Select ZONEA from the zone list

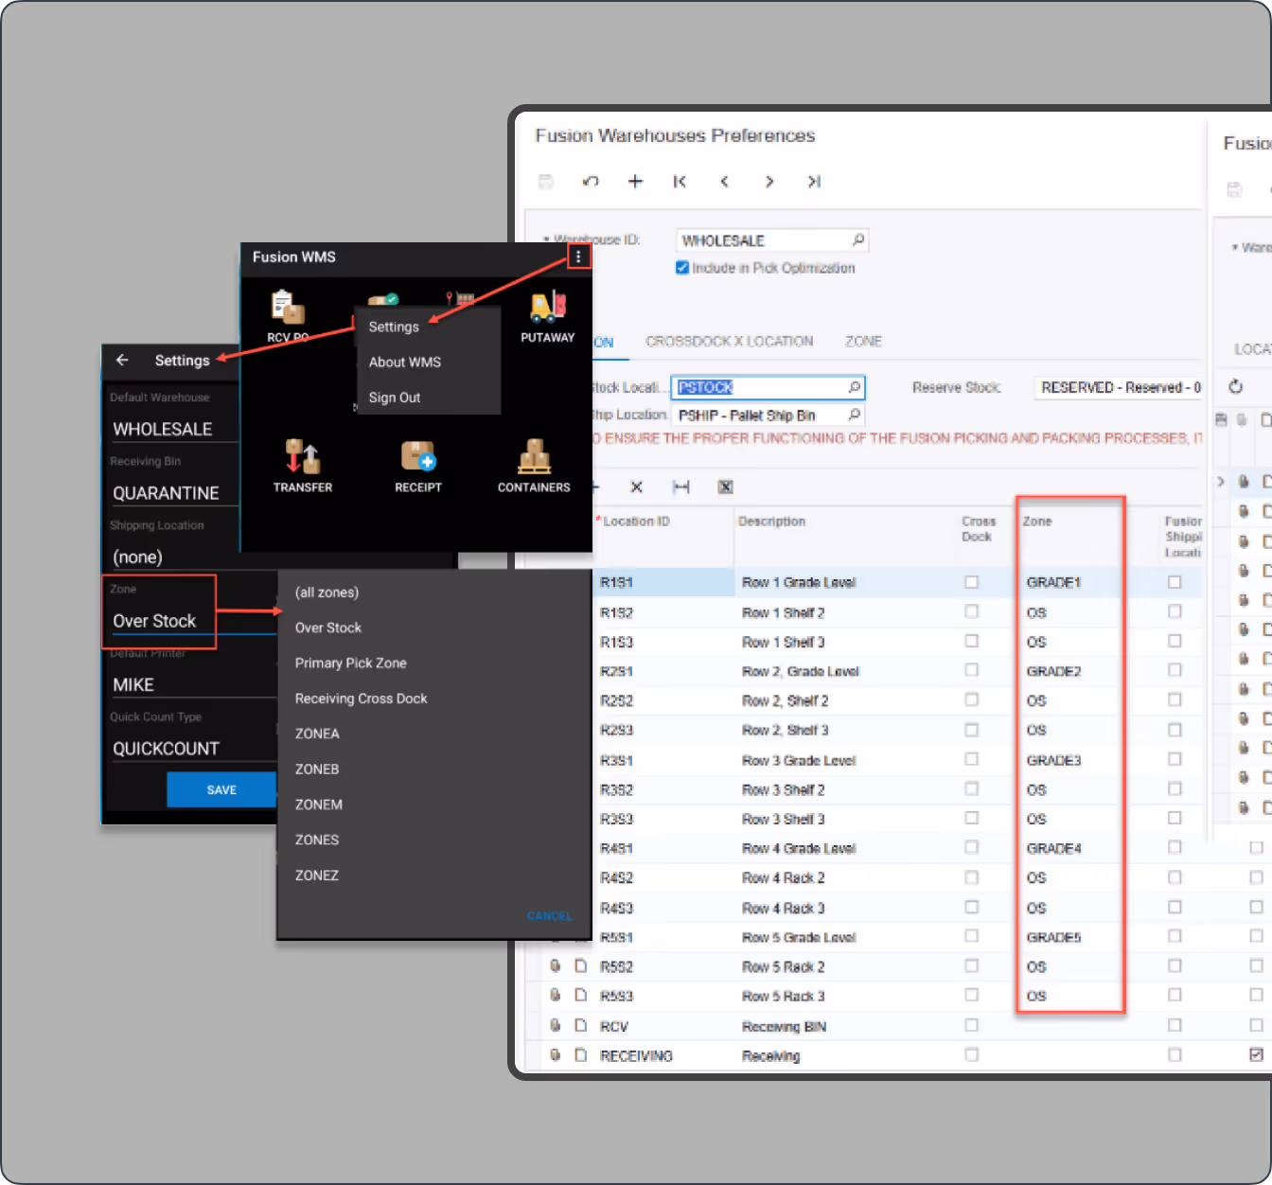[x=317, y=734]
